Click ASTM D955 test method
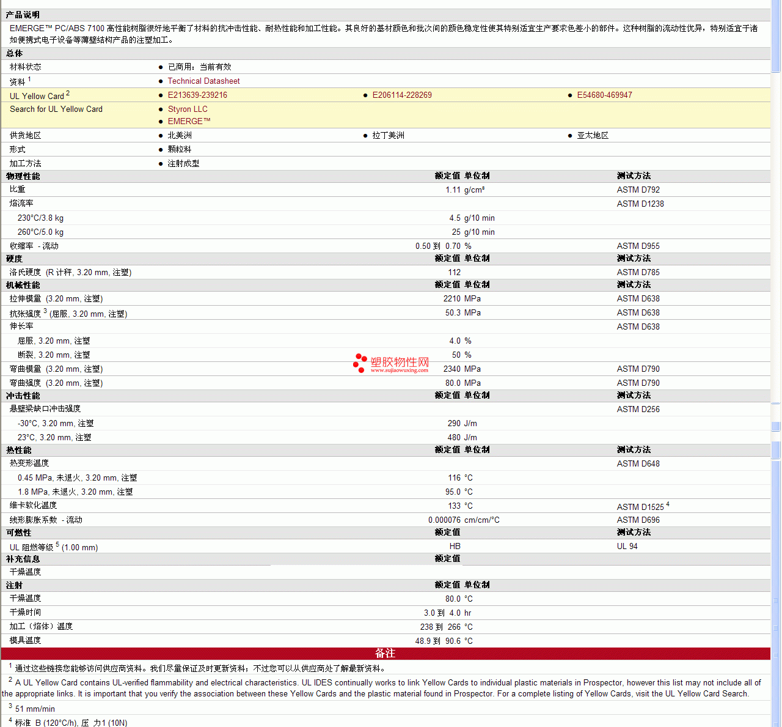The width and height of the screenshot is (782, 727). pos(638,246)
